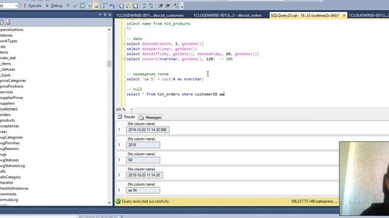Click the green success status icon
Screen dimensions: 389x218
[x=118, y=202]
